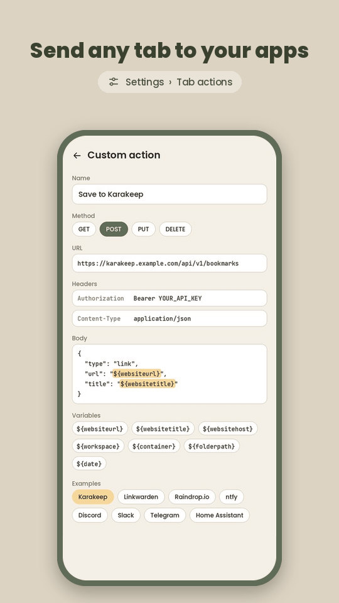Image resolution: width=339 pixels, height=603 pixels.
Task: Choose the Raindrop.io example
Action: pyautogui.click(x=192, y=497)
